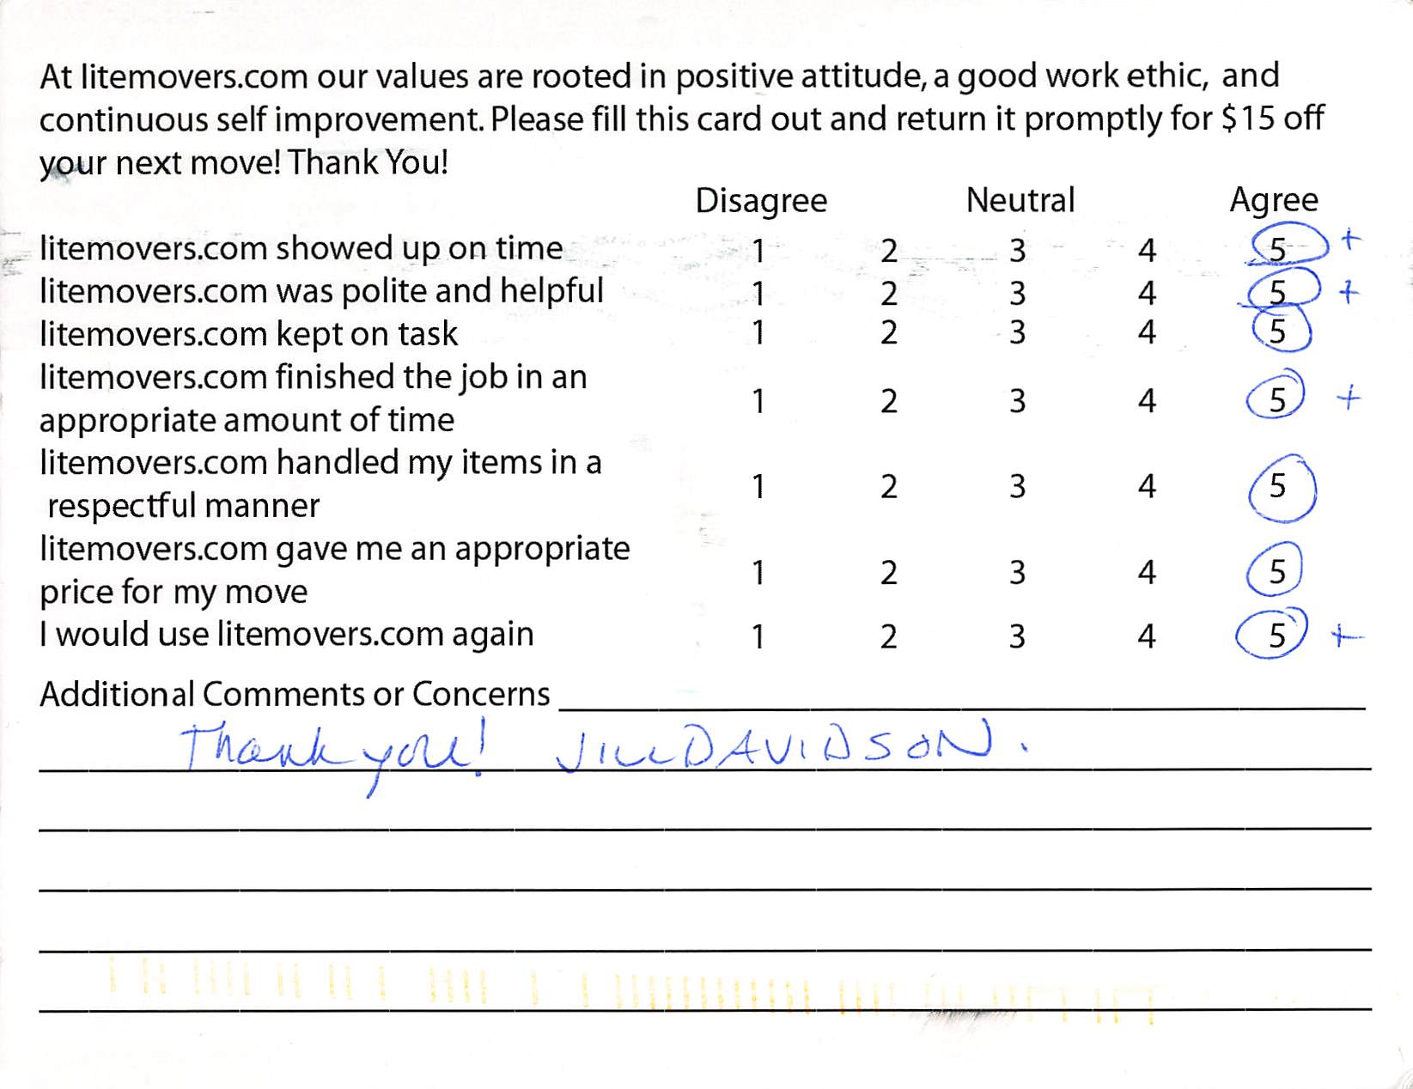Select rating 3 for 'was polite and helpful'
Screen dimensions: 1413x1089
(x=1017, y=294)
